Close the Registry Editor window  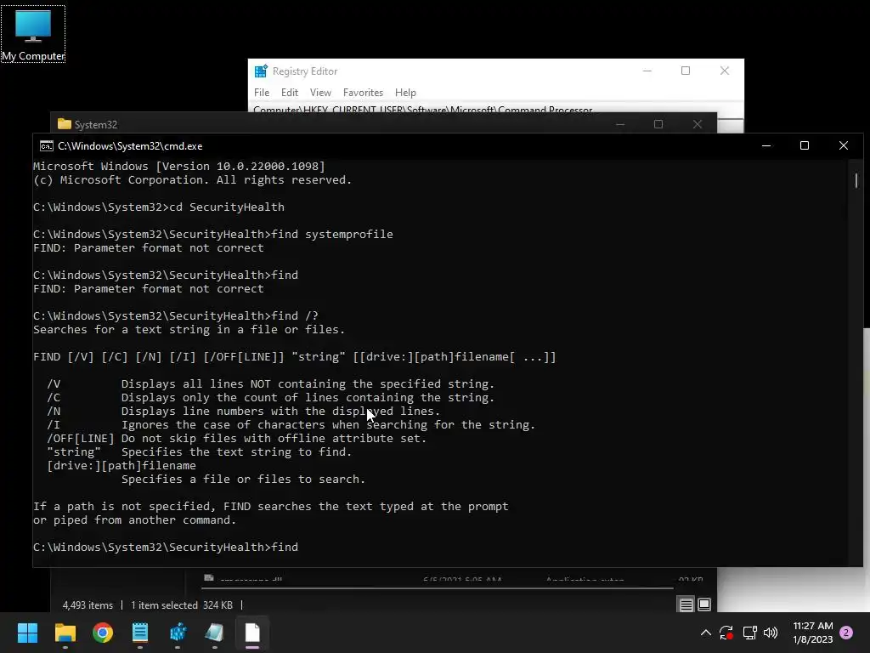(725, 71)
